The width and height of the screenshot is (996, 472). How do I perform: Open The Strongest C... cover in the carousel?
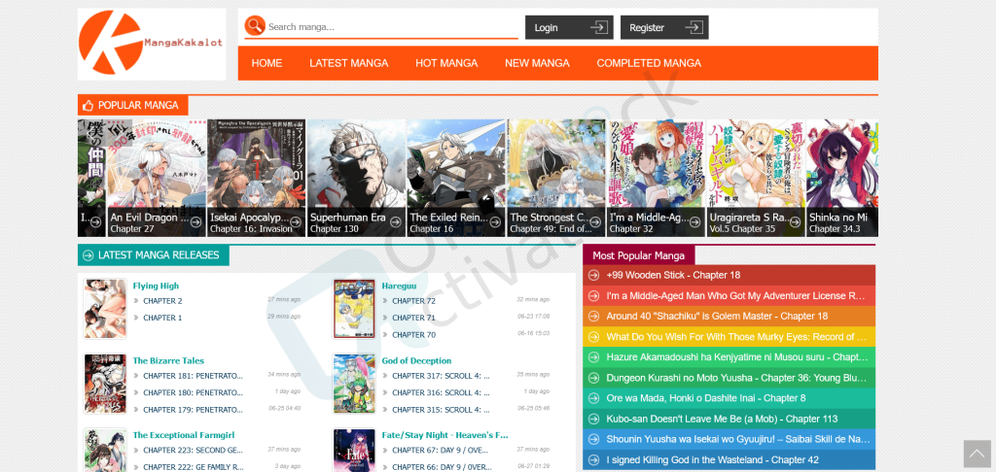[x=556, y=178]
